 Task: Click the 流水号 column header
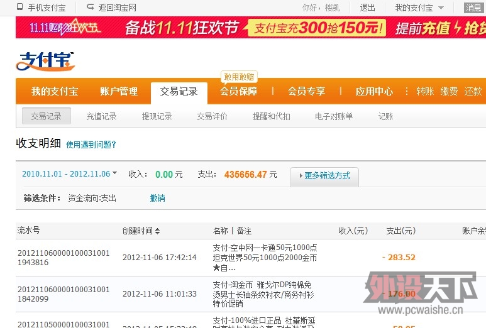pyautogui.click(x=28, y=230)
